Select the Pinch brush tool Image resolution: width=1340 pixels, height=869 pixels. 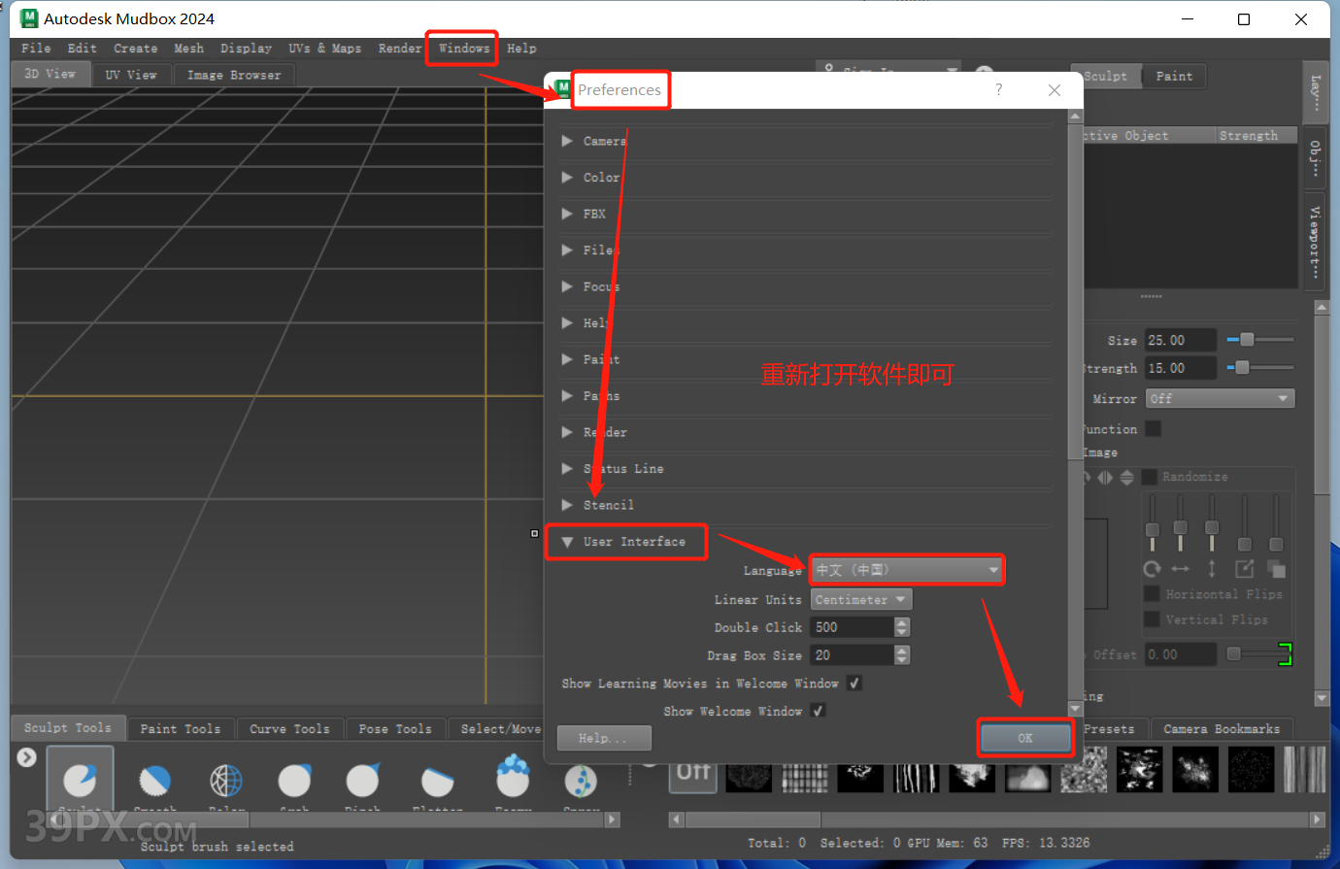[x=361, y=782]
